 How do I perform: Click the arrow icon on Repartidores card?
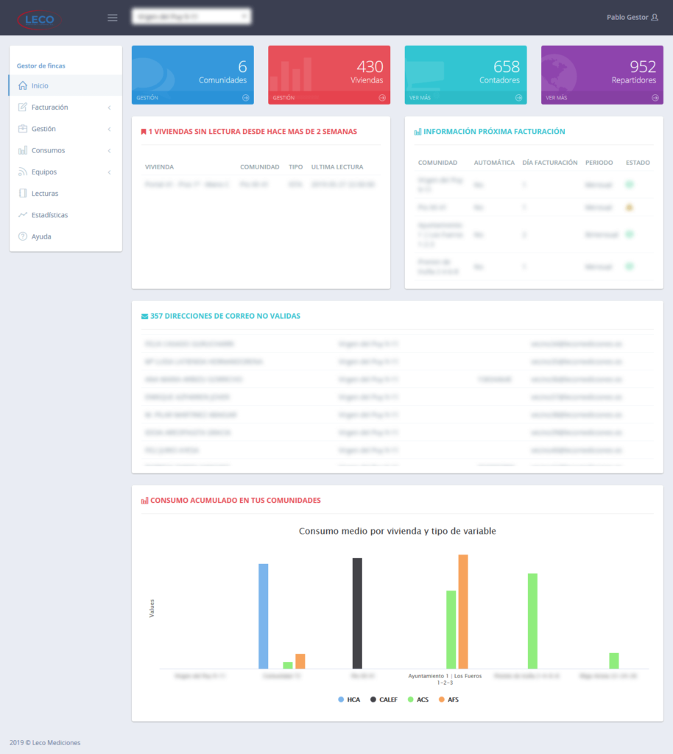[x=655, y=97]
